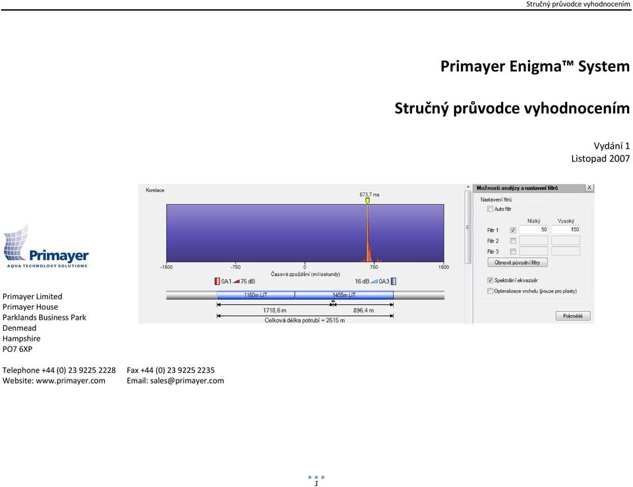
Task: Toggle the Spektrální ekvalizér checkbox
Action: 490,280
